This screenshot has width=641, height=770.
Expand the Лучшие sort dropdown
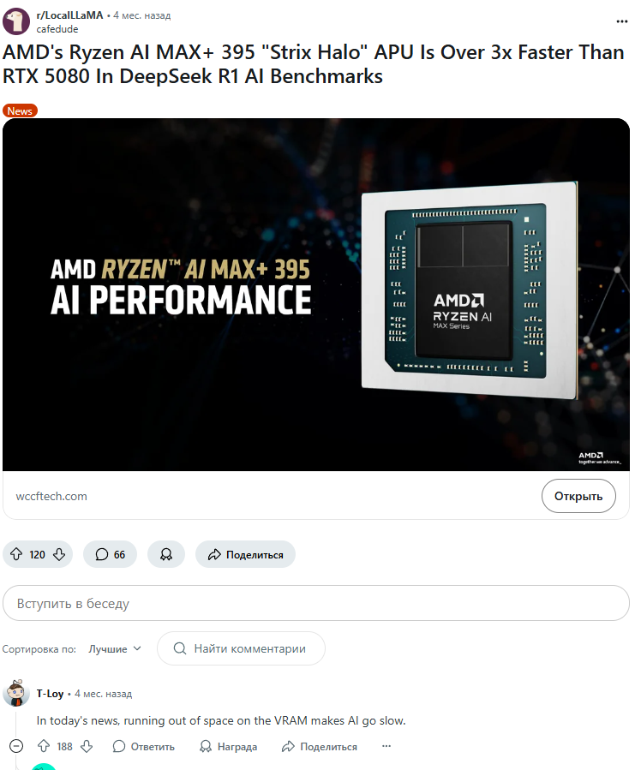115,648
